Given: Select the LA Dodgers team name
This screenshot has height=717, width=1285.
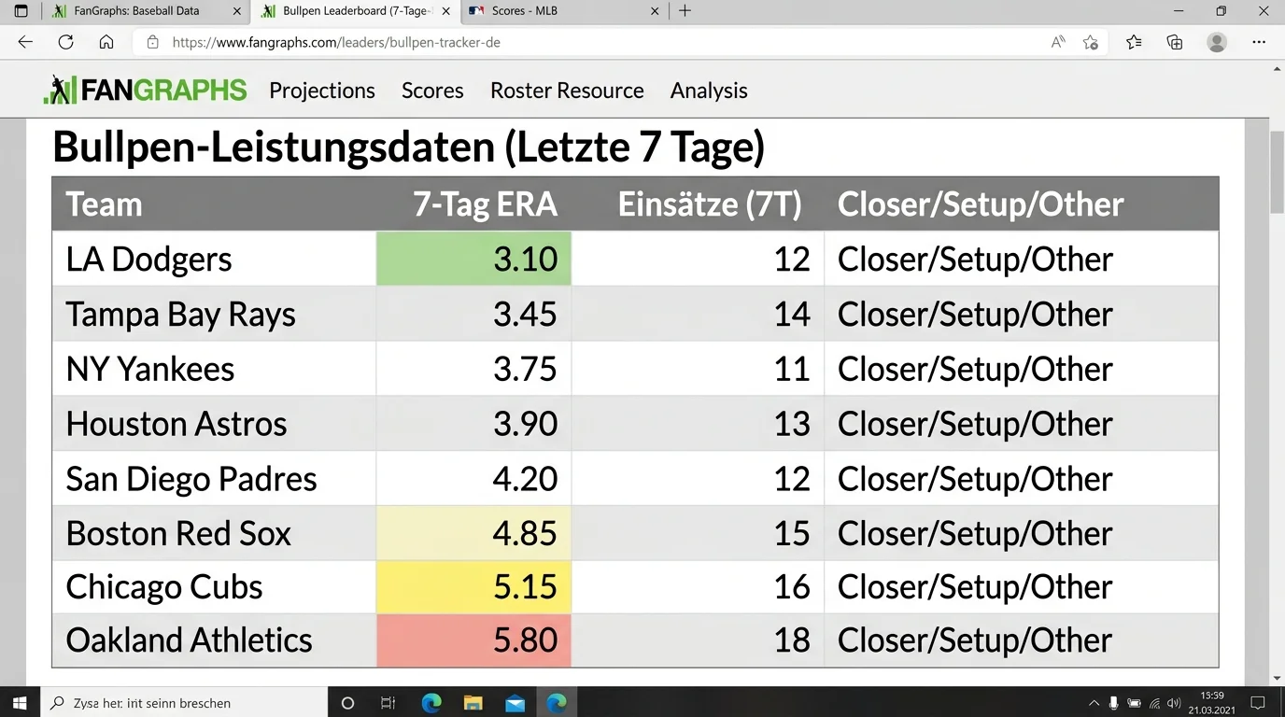Looking at the screenshot, I should click(148, 259).
